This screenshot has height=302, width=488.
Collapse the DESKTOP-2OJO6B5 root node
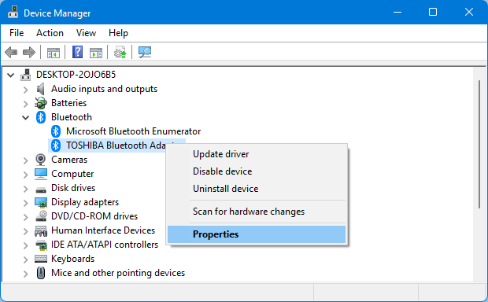coord(11,75)
